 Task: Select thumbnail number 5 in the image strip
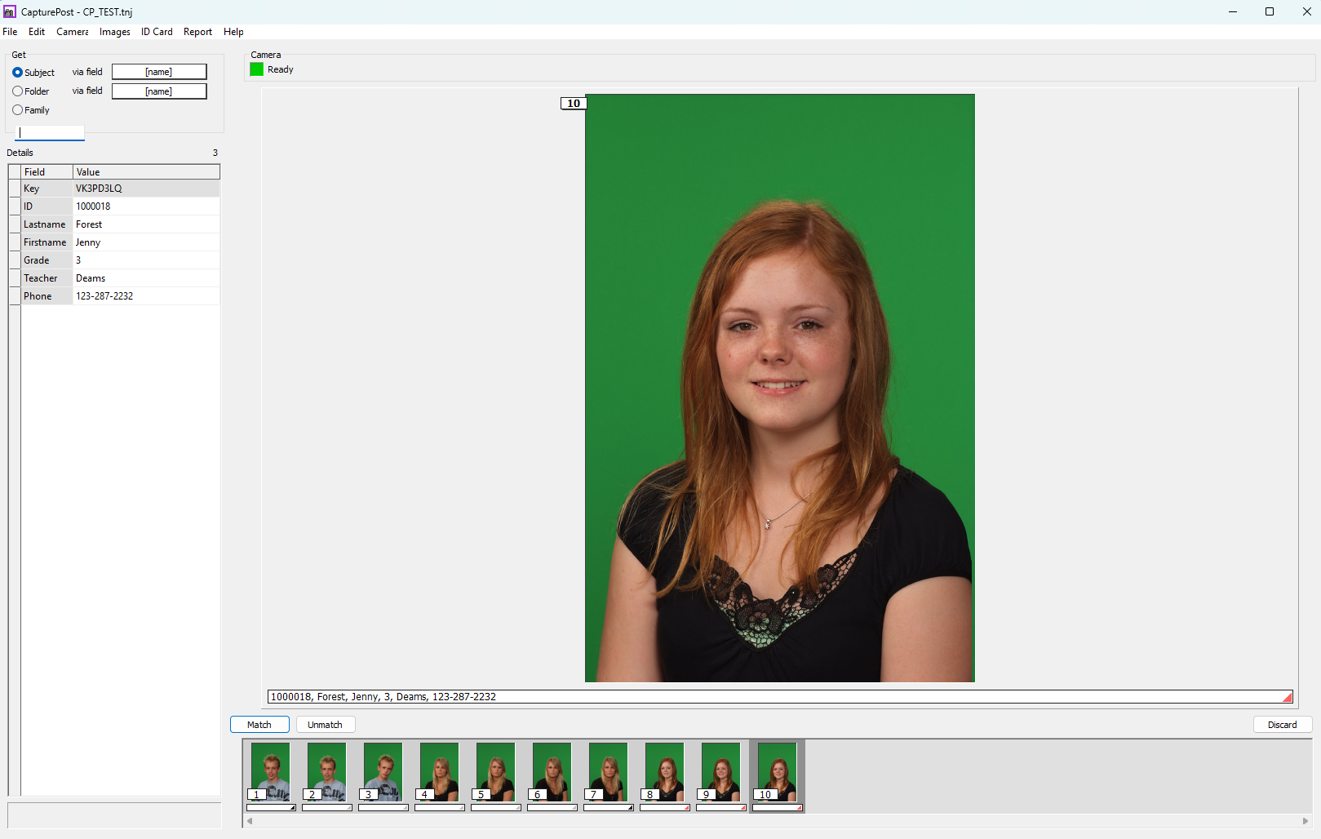pyautogui.click(x=495, y=771)
